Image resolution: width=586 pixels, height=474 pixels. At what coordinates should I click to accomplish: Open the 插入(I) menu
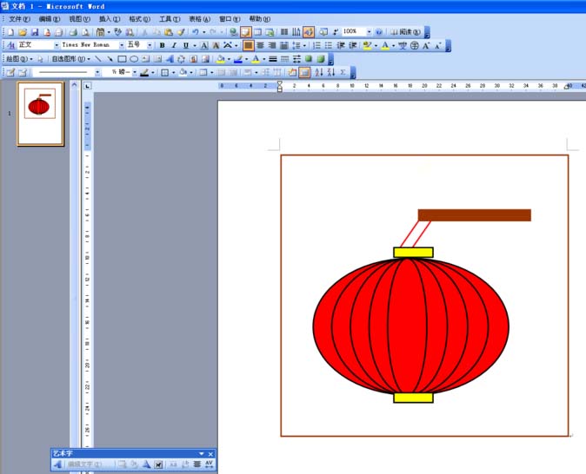[110, 18]
